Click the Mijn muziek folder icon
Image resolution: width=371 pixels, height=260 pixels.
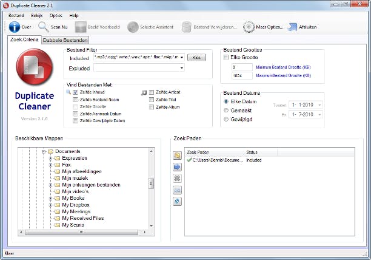click(57, 178)
